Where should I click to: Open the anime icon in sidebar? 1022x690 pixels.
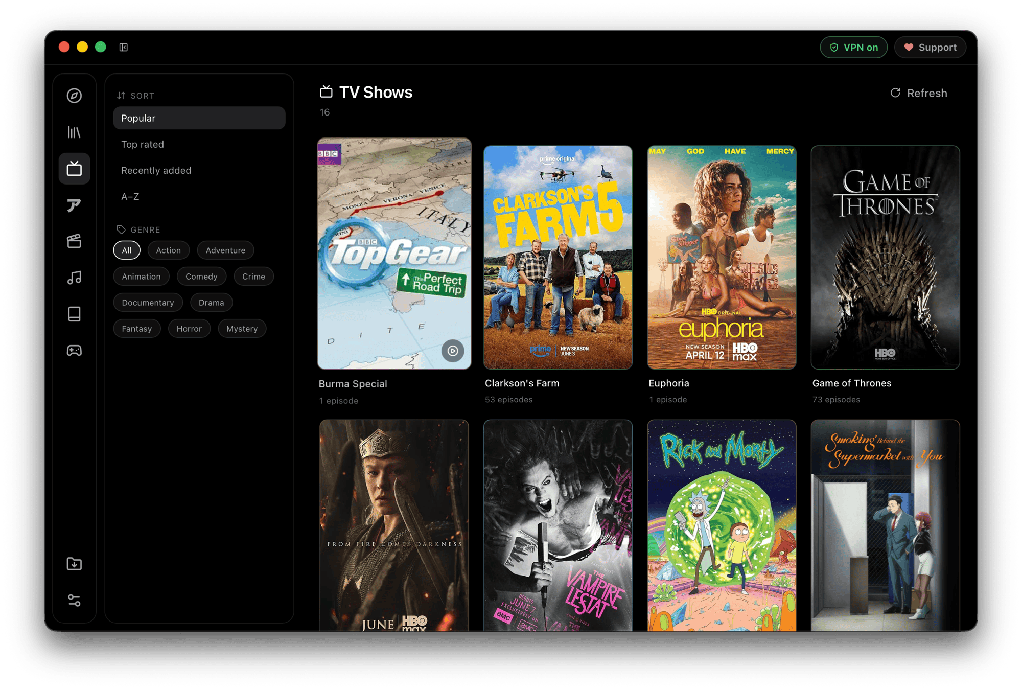[74, 205]
